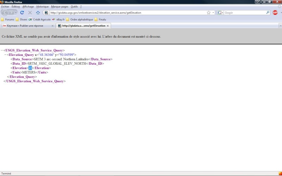
Task: Go to the home page icon
Action: pyautogui.click(x=38, y=13)
